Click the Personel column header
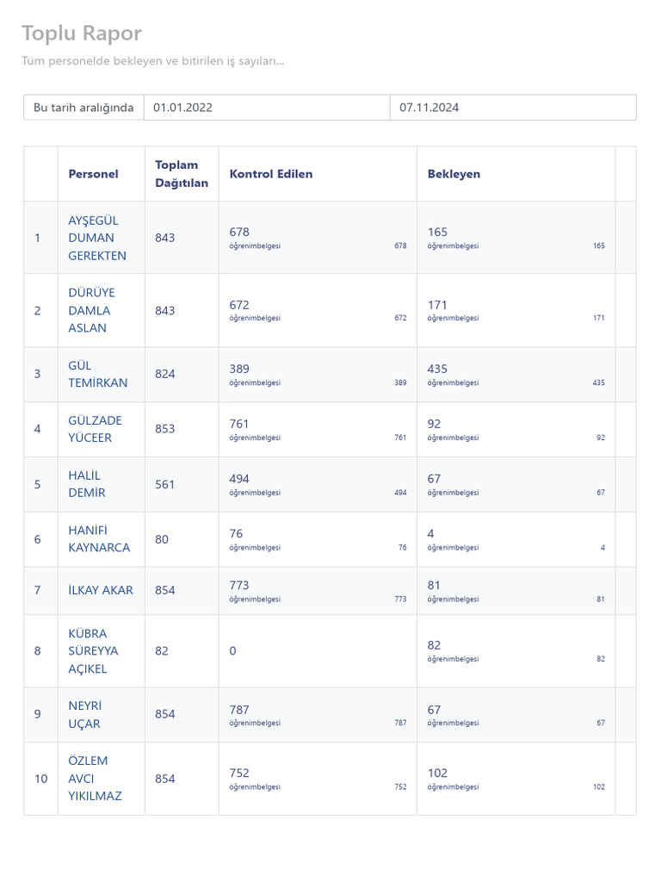Viewport: 661px width, 882px height. (x=93, y=174)
